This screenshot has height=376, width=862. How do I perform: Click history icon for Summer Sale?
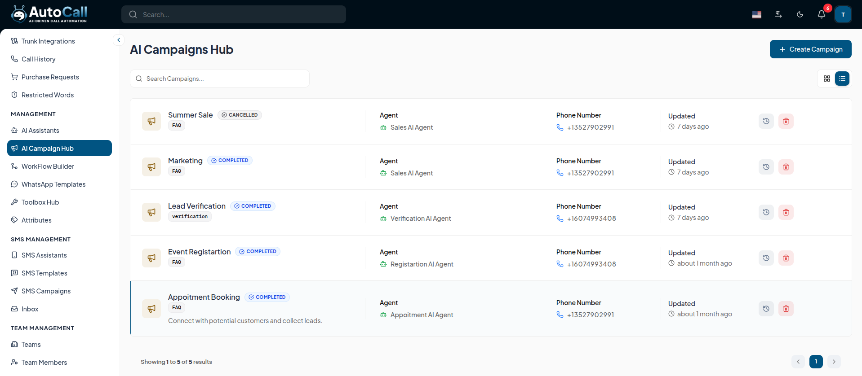[766, 121]
